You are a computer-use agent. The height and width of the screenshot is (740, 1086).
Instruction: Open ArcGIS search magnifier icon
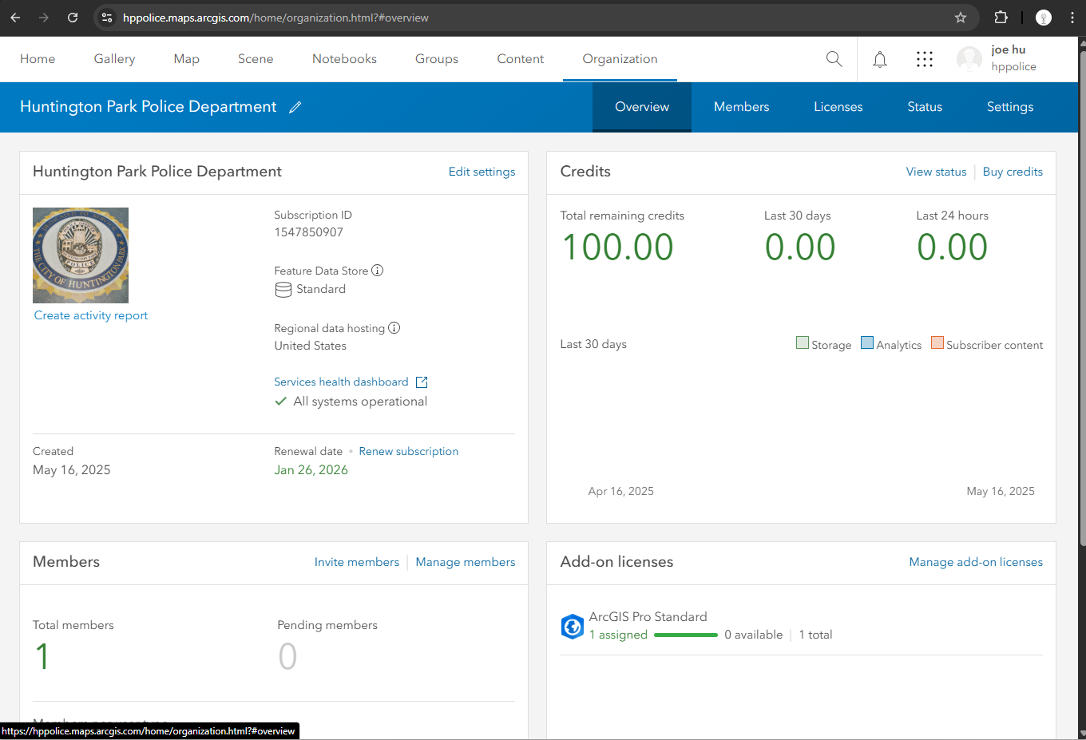click(x=834, y=59)
